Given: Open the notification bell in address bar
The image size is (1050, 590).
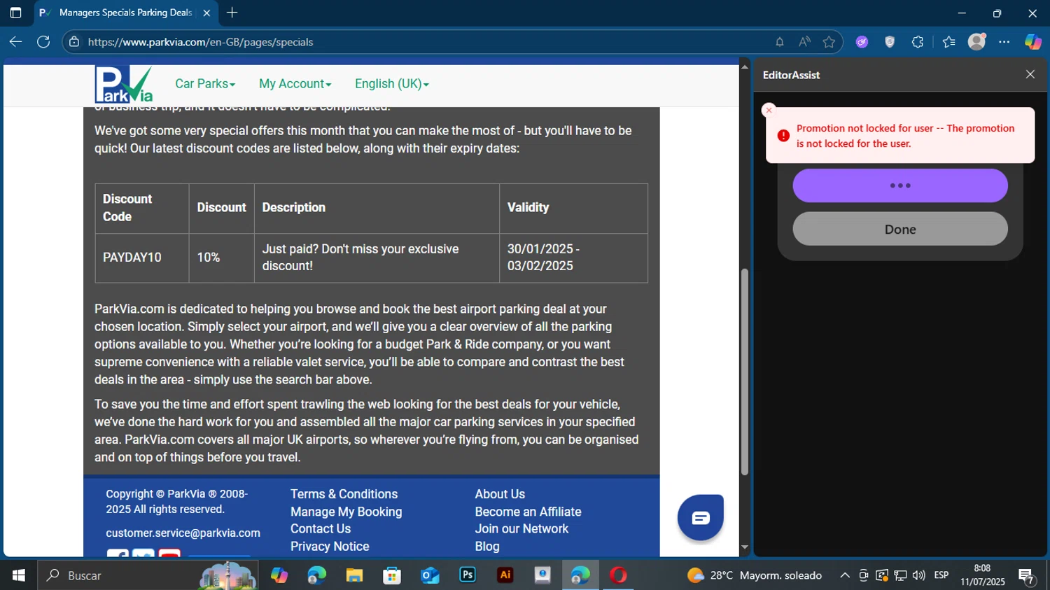Looking at the screenshot, I should (779, 42).
